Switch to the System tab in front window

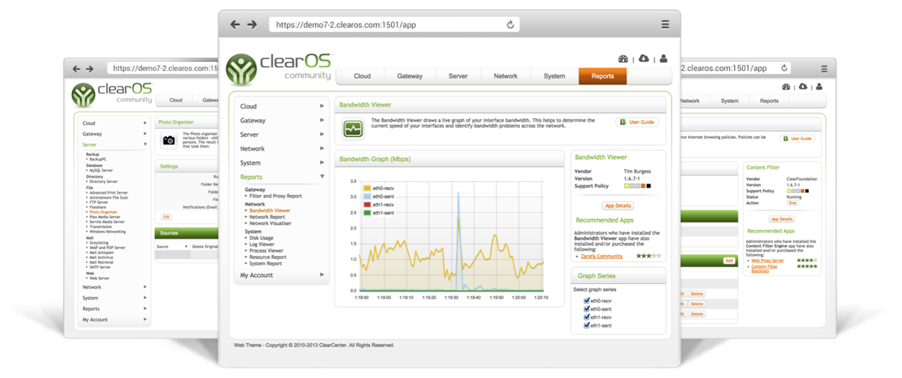[x=554, y=76]
